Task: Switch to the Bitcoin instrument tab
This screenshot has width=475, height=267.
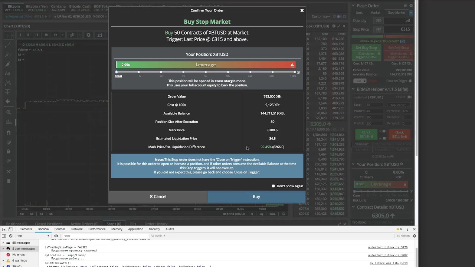Action: pyautogui.click(x=14, y=8)
